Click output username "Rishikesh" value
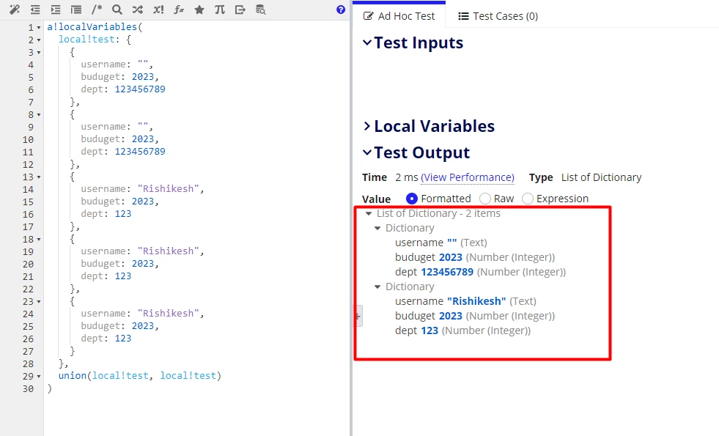 [476, 301]
